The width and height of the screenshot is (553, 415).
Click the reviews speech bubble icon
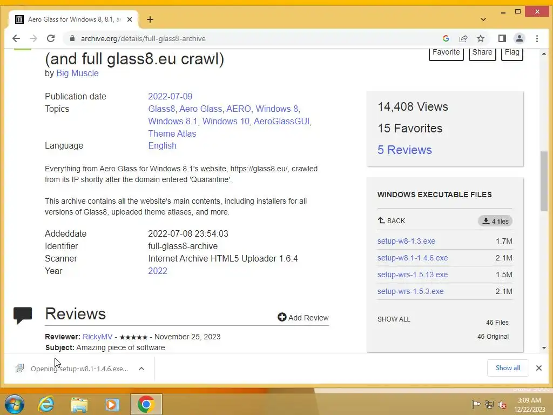click(23, 315)
